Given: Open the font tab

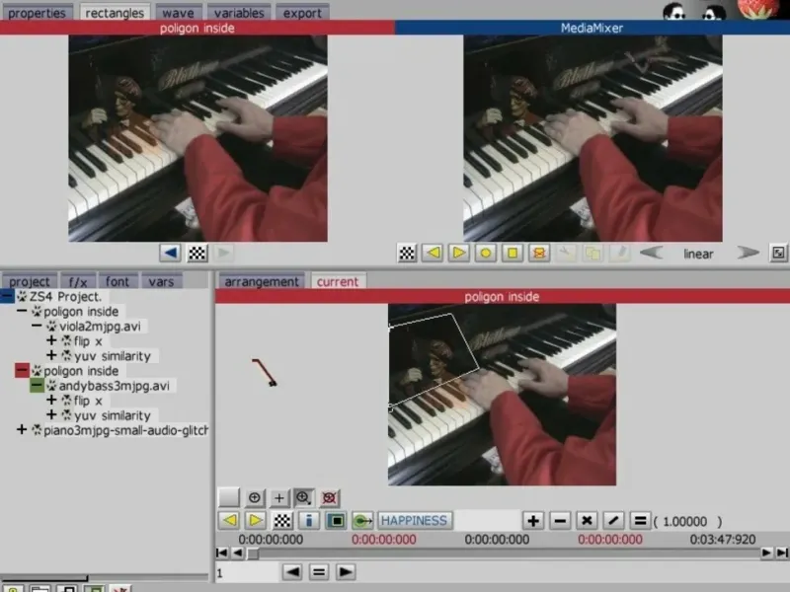Looking at the screenshot, I should point(118,281).
